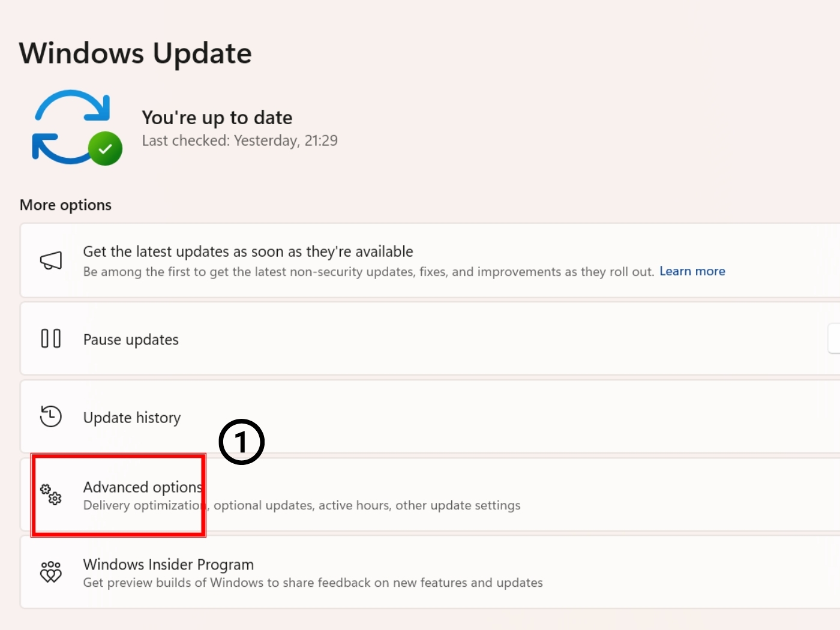Click the megaphone icon for latest updates
The width and height of the screenshot is (840, 630).
click(51, 260)
